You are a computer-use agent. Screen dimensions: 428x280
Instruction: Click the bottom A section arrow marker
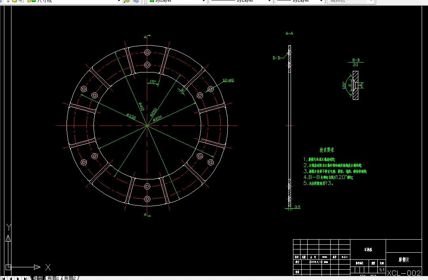[147, 215]
